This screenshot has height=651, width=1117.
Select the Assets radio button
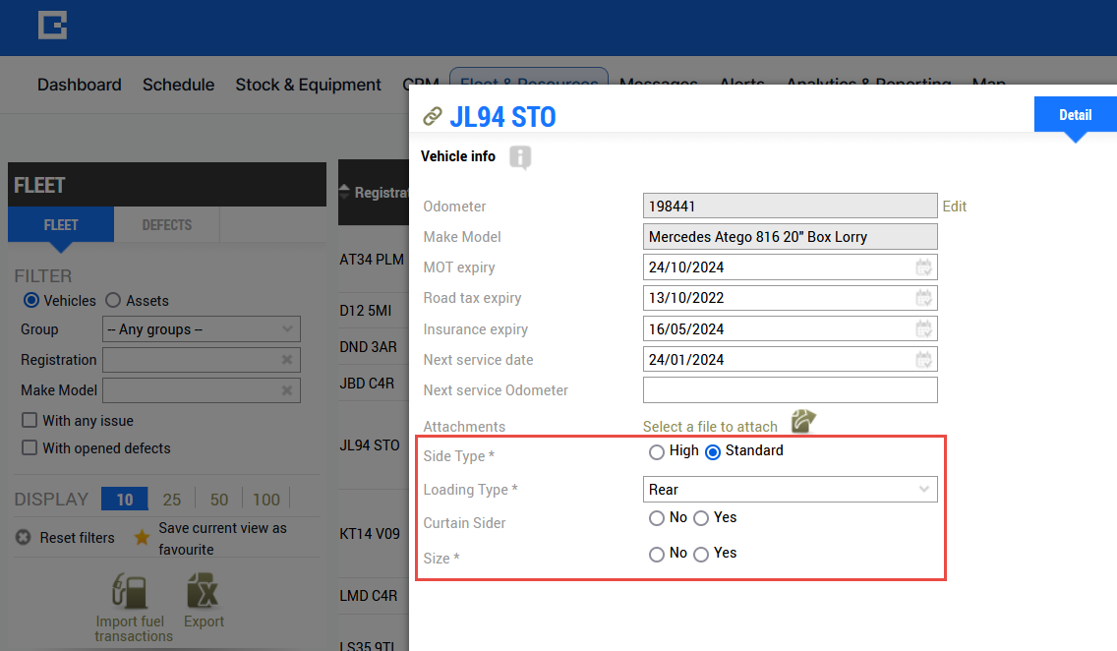point(113,301)
